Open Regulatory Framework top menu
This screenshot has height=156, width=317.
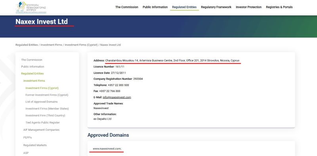216,7
